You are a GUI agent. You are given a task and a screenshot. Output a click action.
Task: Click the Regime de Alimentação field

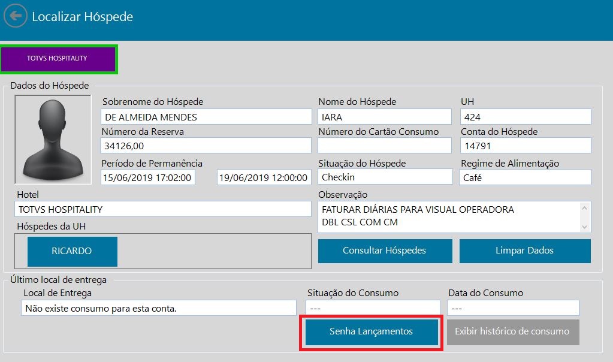click(525, 177)
